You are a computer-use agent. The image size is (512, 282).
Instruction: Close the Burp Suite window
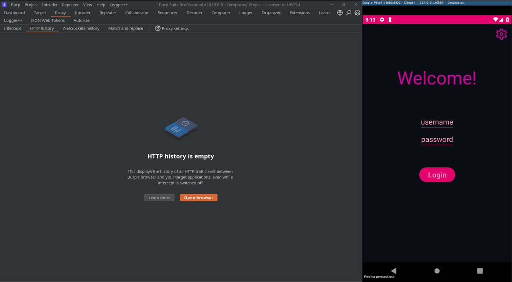coord(356,5)
